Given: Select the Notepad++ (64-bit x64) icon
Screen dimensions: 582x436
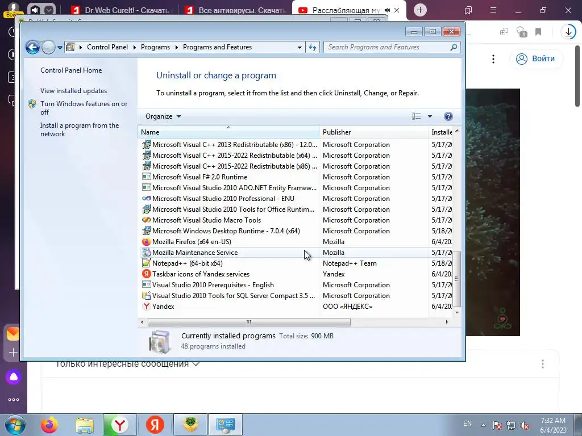Looking at the screenshot, I should [147, 263].
